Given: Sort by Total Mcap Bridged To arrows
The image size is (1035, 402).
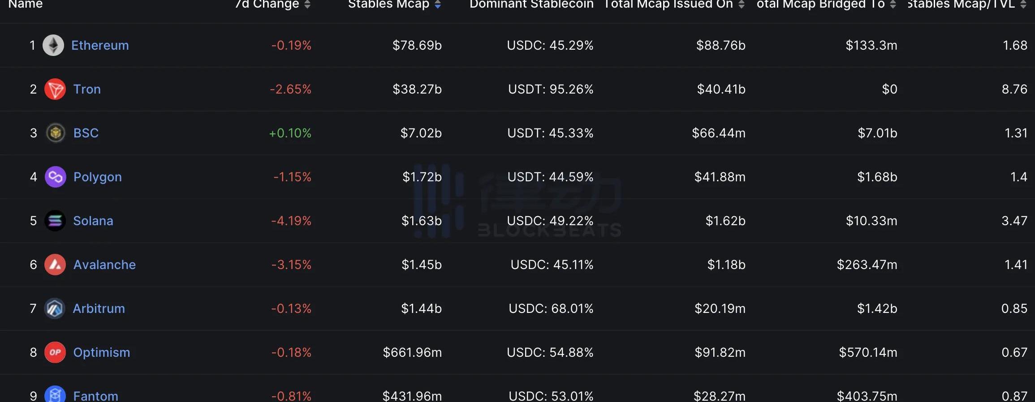Looking at the screenshot, I should 893,4.
